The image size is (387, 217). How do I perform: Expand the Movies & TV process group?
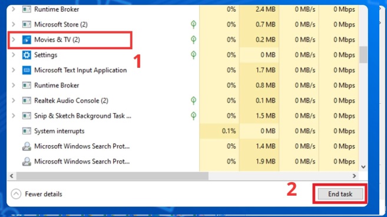coord(14,40)
